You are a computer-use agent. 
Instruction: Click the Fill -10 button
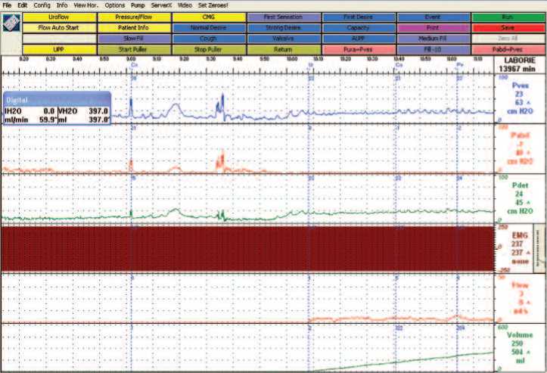[434, 49]
